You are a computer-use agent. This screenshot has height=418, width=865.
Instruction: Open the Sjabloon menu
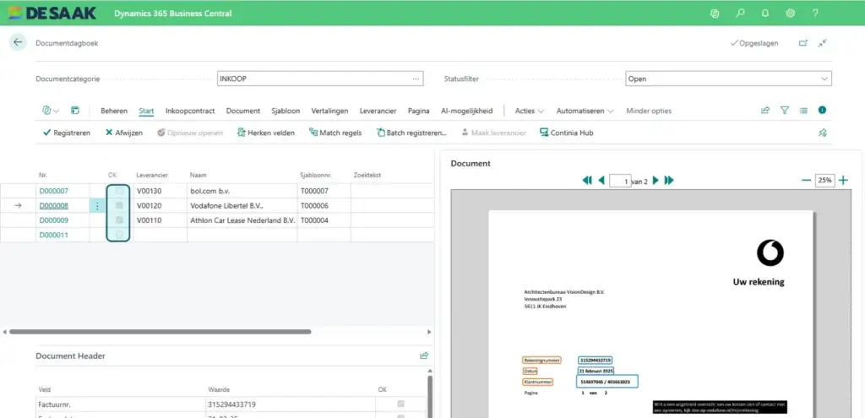pyautogui.click(x=286, y=111)
